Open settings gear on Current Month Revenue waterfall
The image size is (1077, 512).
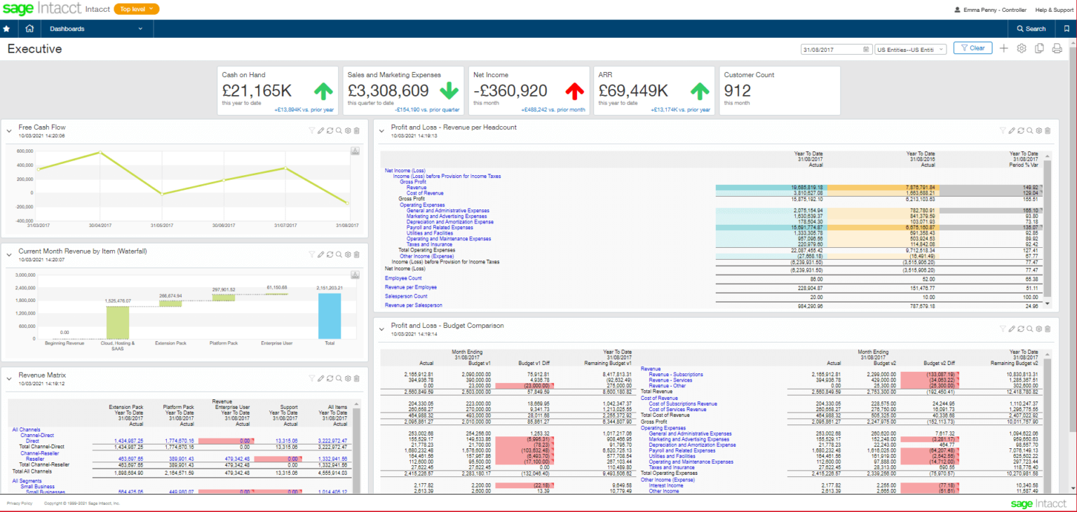pos(346,254)
